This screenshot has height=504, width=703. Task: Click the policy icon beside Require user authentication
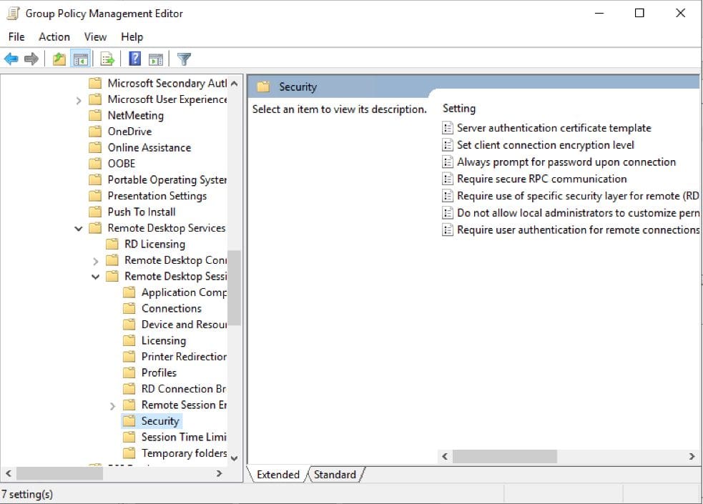coord(448,229)
